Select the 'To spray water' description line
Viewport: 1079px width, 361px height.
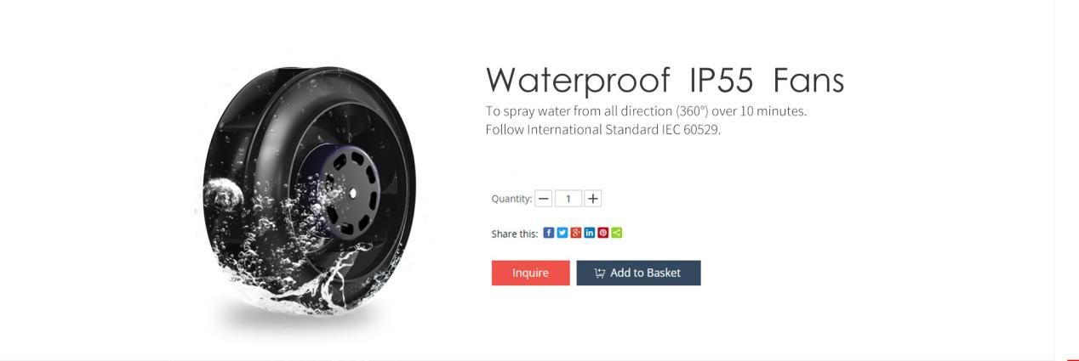(646, 111)
